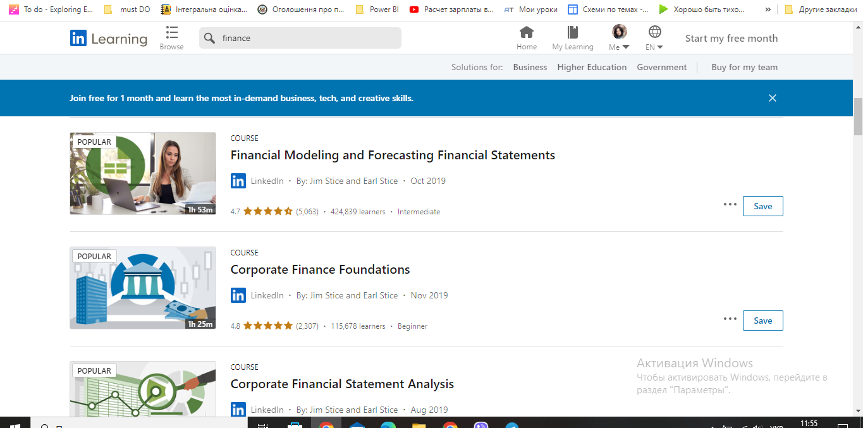Save the Corporate Finance Foundations course
The width and height of the screenshot is (863, 428).
tap(762, 320)
